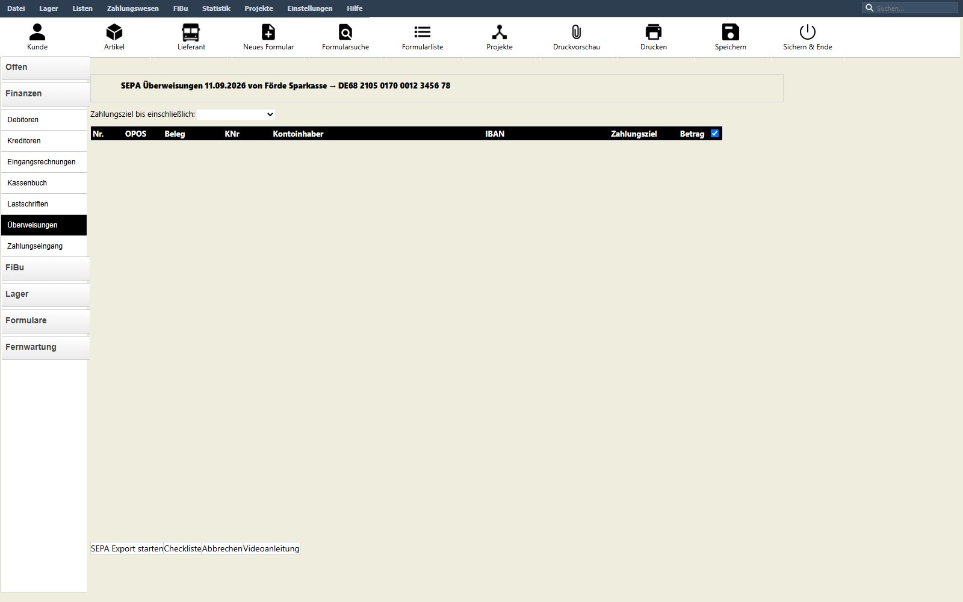The width and height of the screenshot is (963, 602).
Task: Open the Videoanleitung button
Action: [x=271, y=548]
